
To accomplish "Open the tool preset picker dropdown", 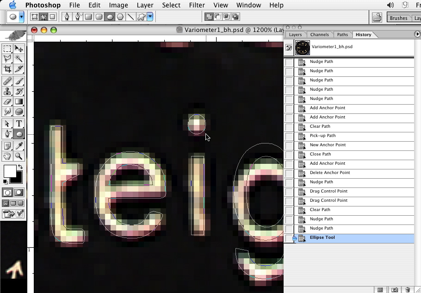I will pos(21,17).
